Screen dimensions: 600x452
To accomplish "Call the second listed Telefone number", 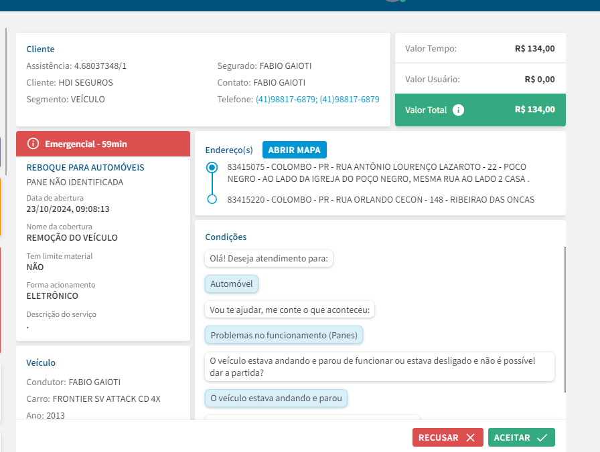I will pyautogui.click(x=350, y=99).
